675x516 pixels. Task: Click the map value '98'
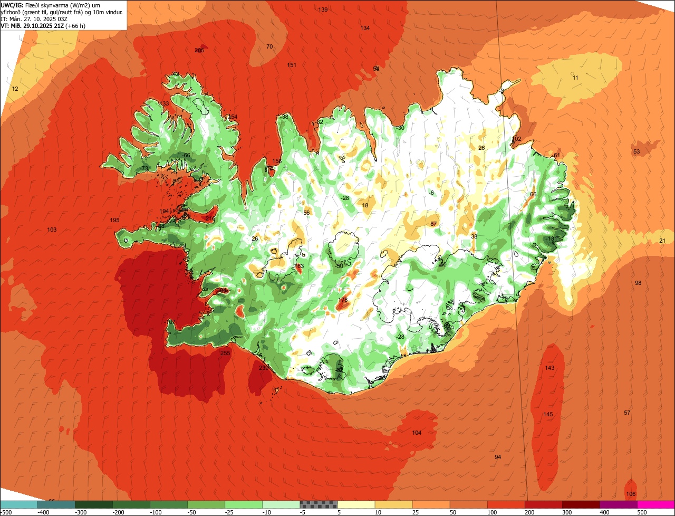click(x=638, y=283)
